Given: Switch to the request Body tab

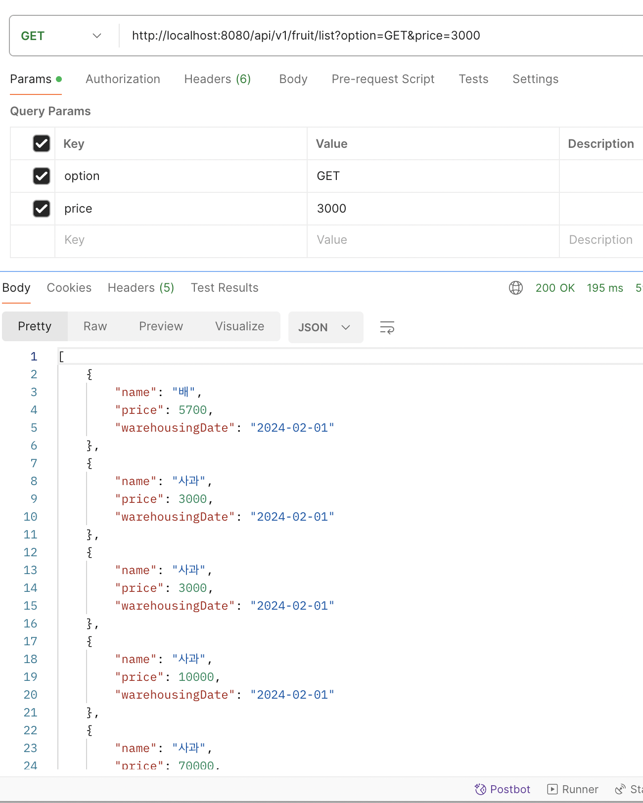Looking at the screenshot, I should 293,79.
